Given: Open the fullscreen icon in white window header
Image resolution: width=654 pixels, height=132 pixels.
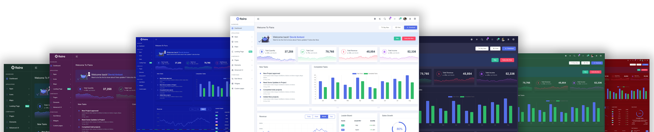Looking at the screenshot, I should pyautogui.click(x=395, y=19).
